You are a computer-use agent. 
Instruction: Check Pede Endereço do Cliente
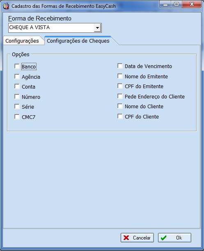pyautogui.click(x=120, y=96)
